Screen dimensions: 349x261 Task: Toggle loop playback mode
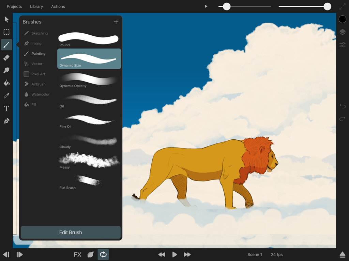tap(103, 254)
